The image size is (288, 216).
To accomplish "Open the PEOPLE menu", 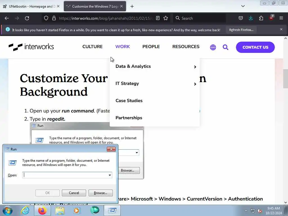I will (151, 46).
